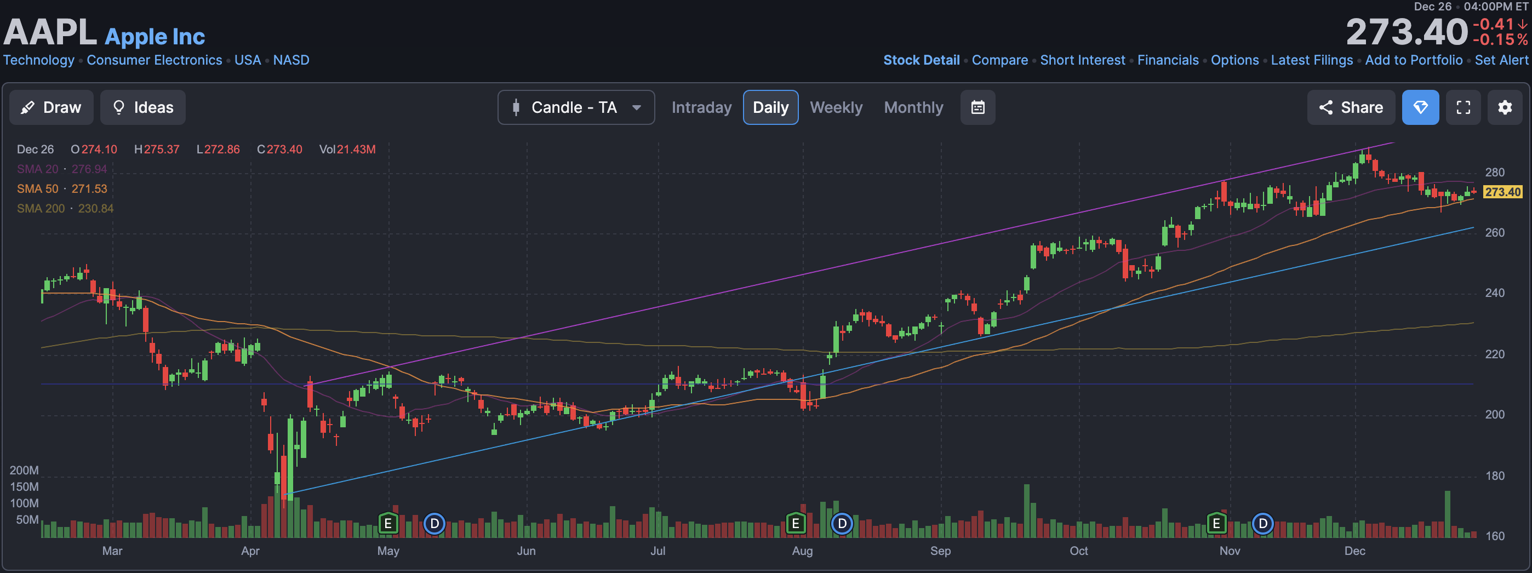Open the USA country link
Image resolution: width=1532 pixels, height=573 pixels.
(248, 60)
